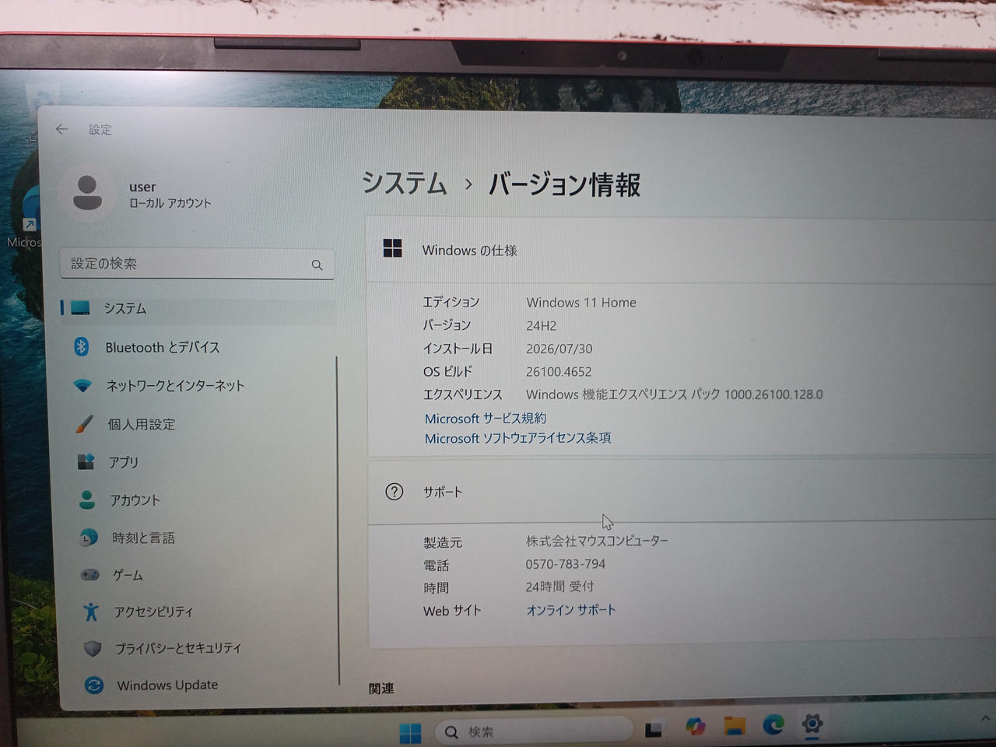Collapse the サポート section header
The image size is (996, 747).
click(x=682, y=492)
